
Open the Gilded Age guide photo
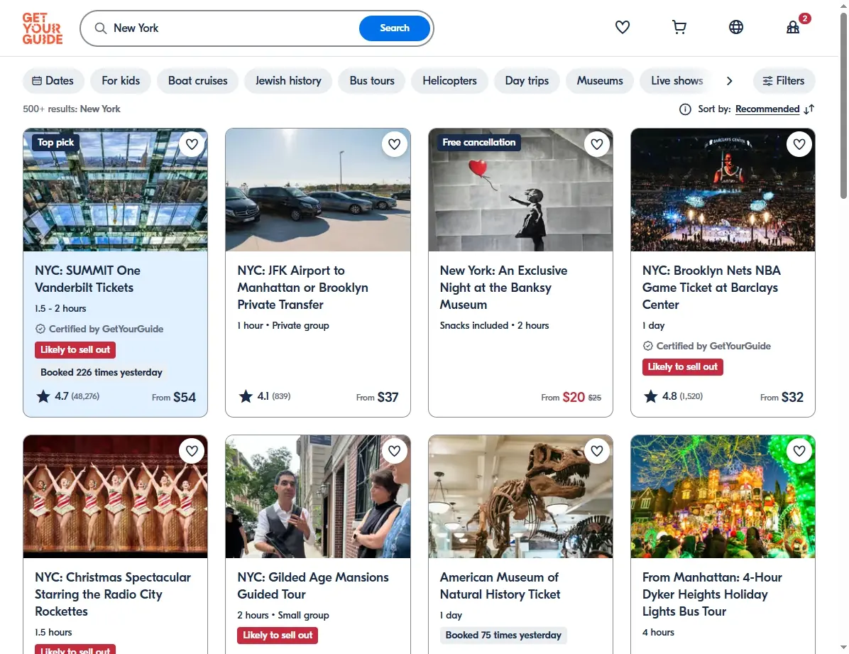click(x=318, y=496)
